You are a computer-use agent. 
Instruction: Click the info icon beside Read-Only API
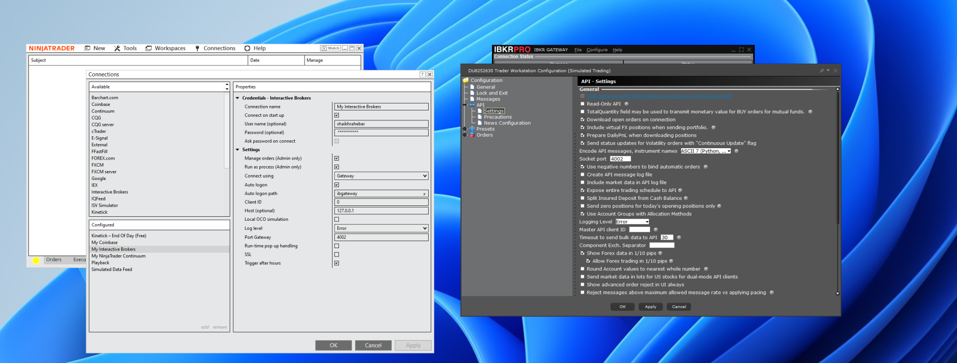627,104
